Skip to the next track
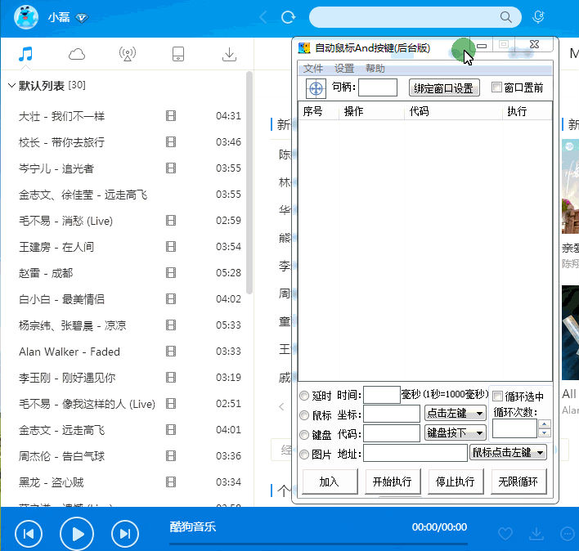Image resolution: width=579 pixels, height=551 pixels. click(125, 534)
